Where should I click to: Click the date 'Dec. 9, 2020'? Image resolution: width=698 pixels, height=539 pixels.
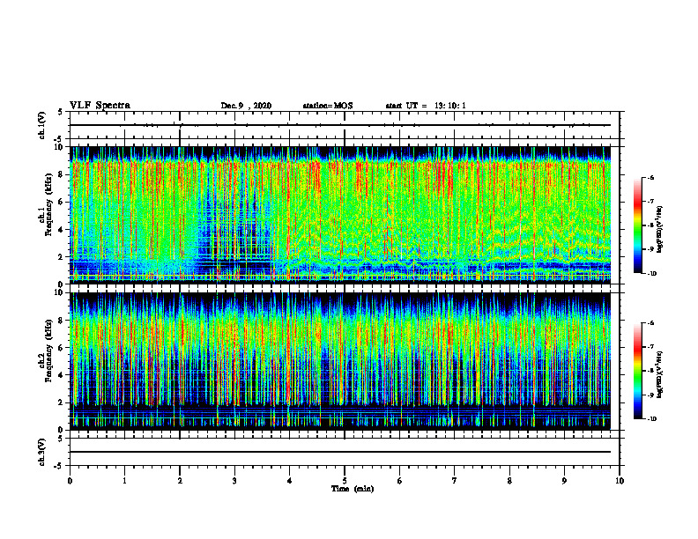click(246, 106)
